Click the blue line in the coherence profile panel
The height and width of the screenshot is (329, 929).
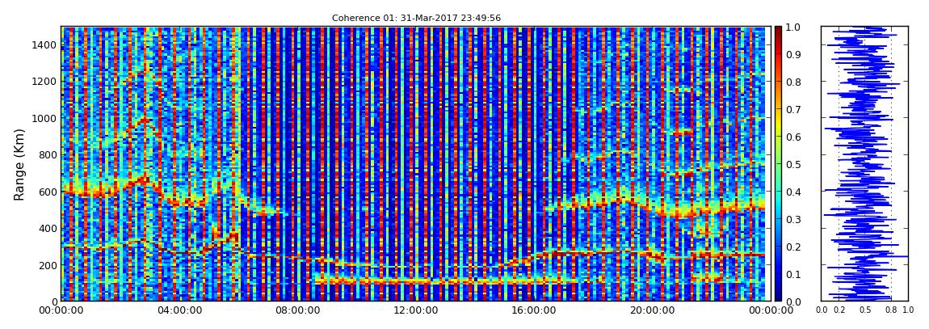click(864, 164)
